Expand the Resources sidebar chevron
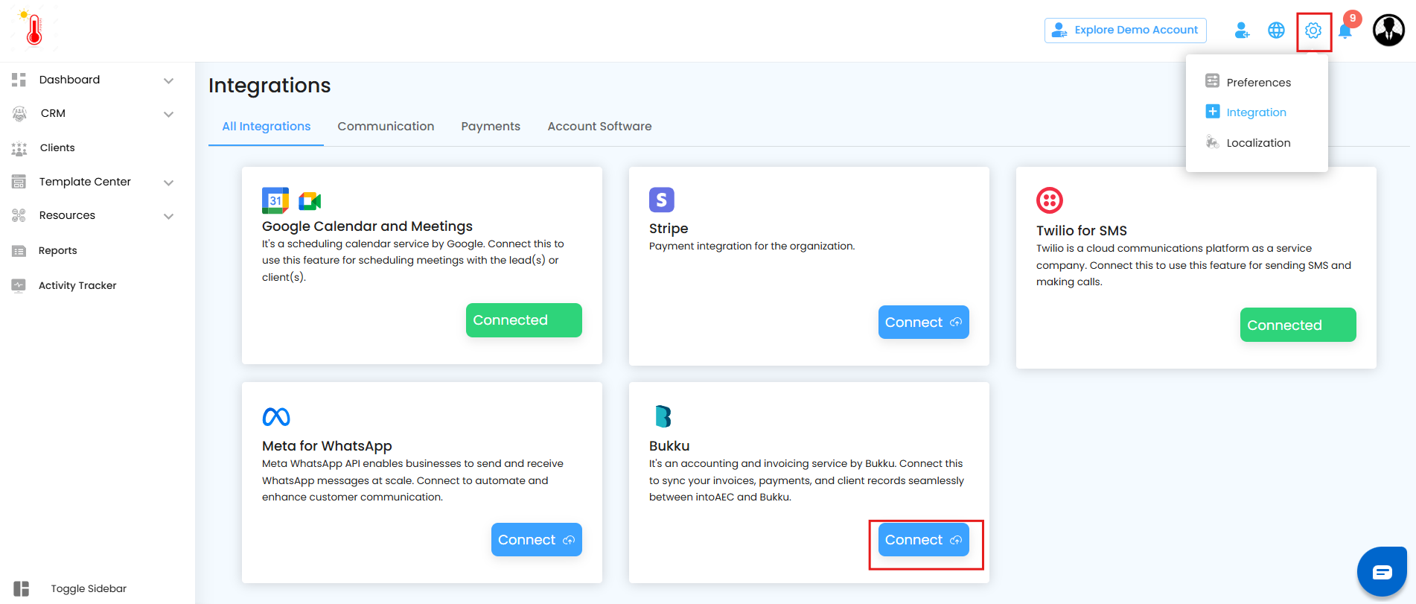Screen dimensions: 1416x604 point(169,216)
